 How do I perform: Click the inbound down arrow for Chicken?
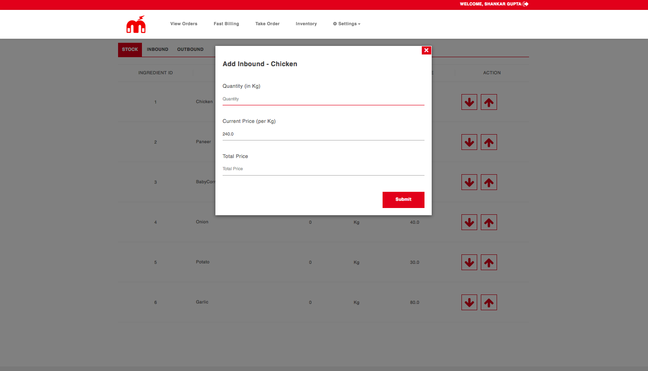tap(469, 102)
